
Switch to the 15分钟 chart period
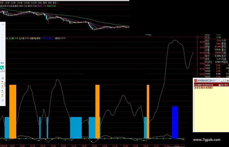tap(19, 3)
